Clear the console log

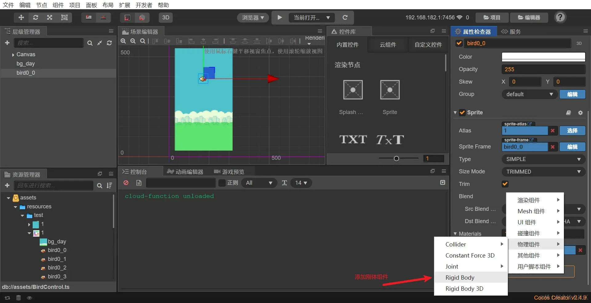pos(126,183)
